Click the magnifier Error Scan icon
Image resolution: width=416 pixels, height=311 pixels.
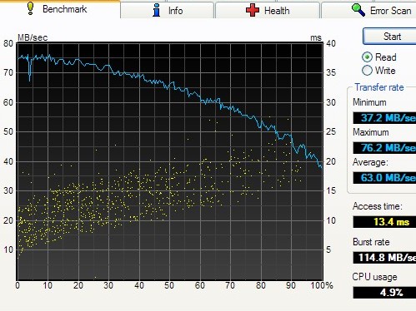click(x=358, y=10)
